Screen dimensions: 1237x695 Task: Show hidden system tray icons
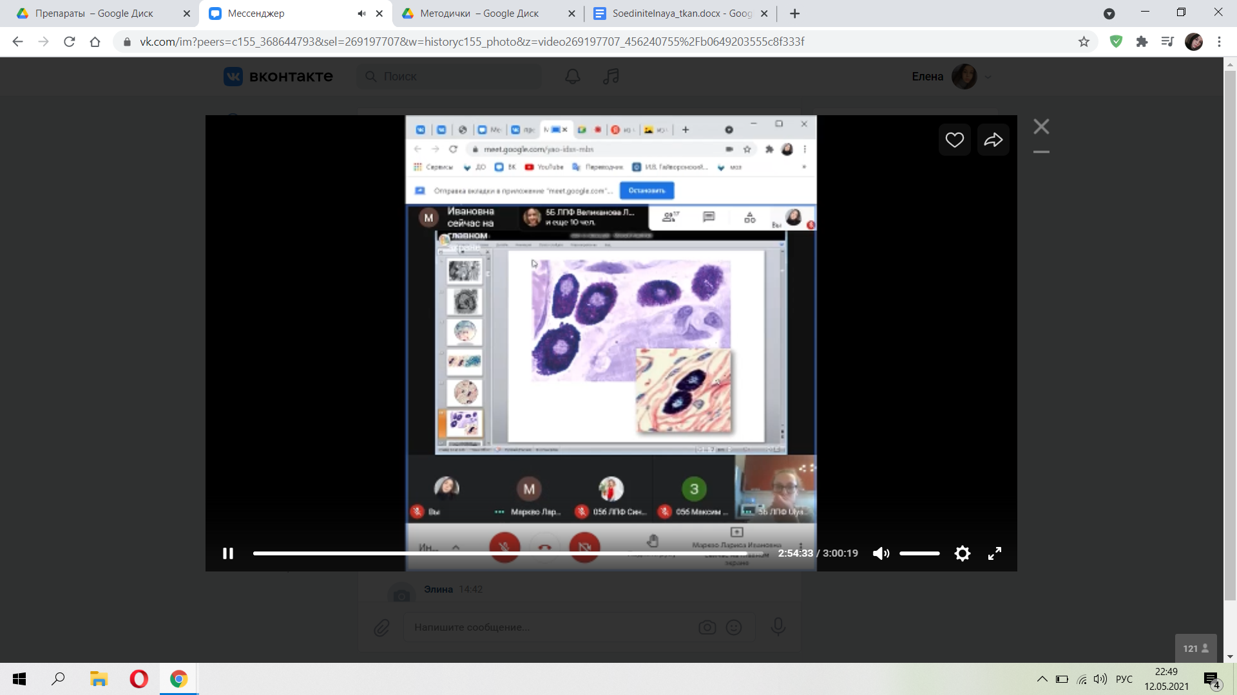coord(1042,679)
